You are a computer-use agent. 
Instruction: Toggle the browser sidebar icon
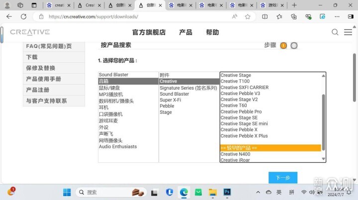tap(351, 17)
